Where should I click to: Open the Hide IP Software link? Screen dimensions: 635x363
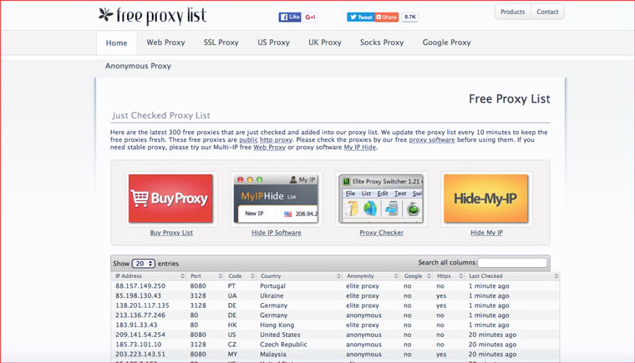click(x=277, y=233)
